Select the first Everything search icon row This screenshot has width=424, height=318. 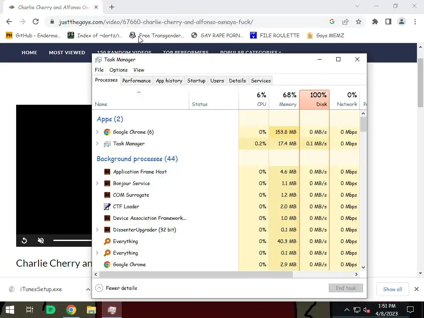click(x=226, y=241)
